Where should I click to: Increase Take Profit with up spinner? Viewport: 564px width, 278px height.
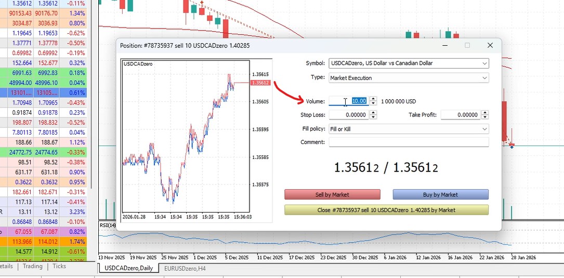click(x=485, y=113)
